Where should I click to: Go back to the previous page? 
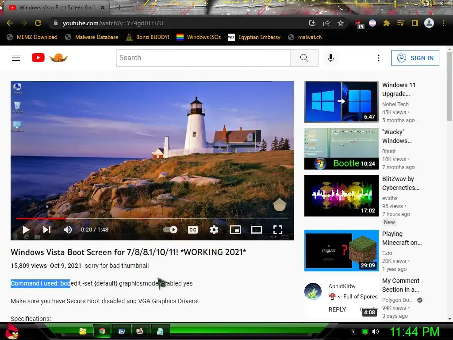(10, 23)
